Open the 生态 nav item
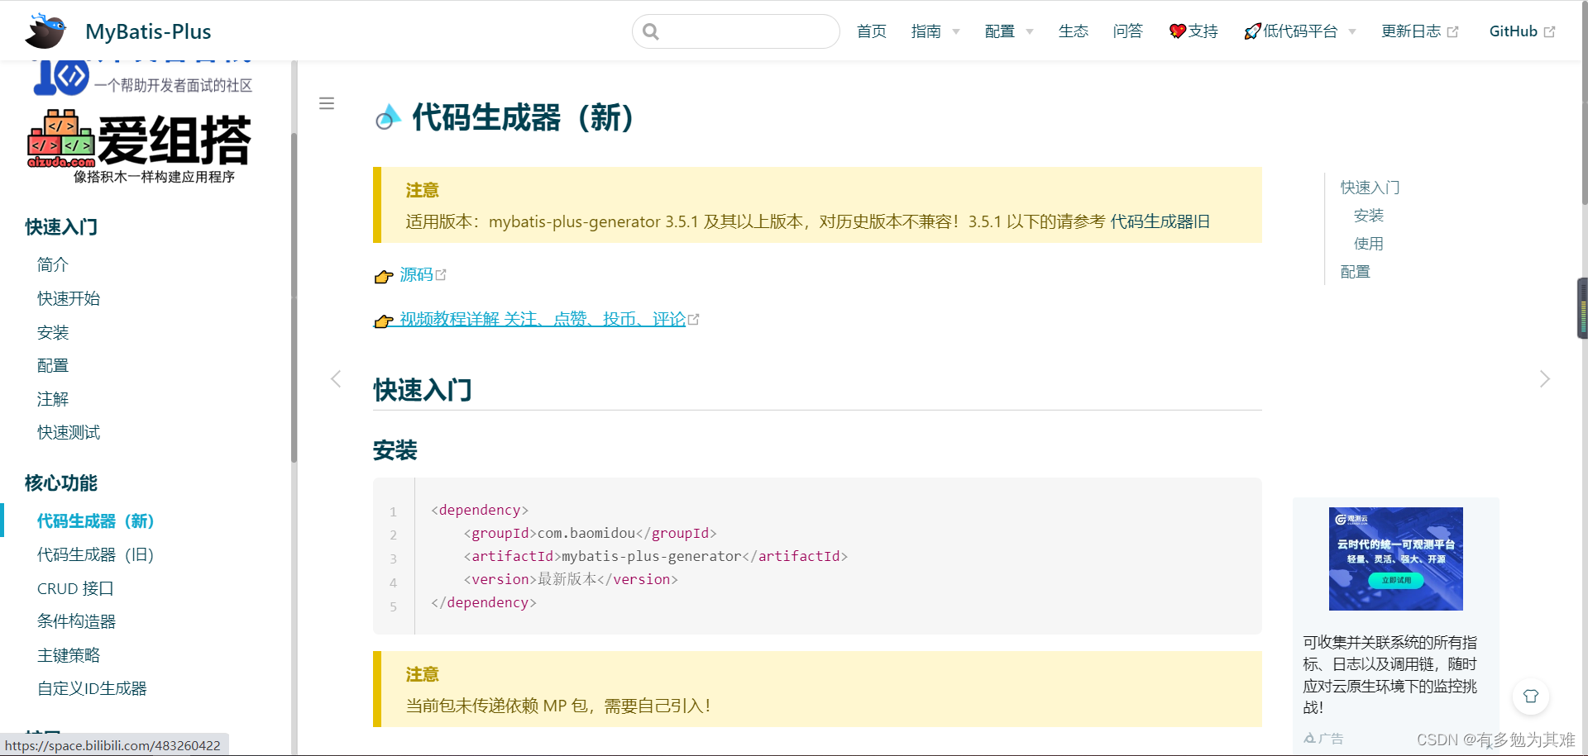Image resolution: width=1588 pixels, height=756 pixels. [x=1074, y=31]
